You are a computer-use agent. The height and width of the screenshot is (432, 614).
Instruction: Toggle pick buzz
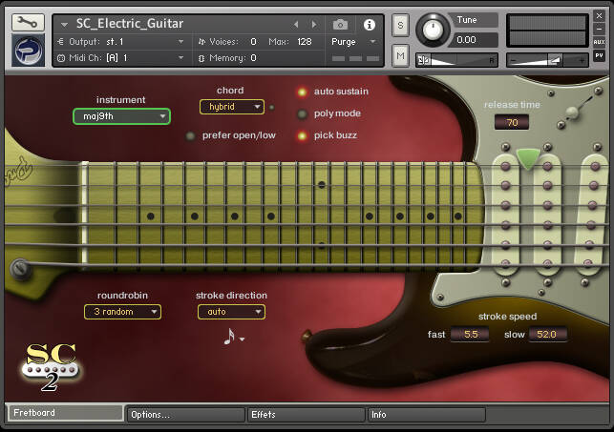pyautogui.click(x=302, y=136)
